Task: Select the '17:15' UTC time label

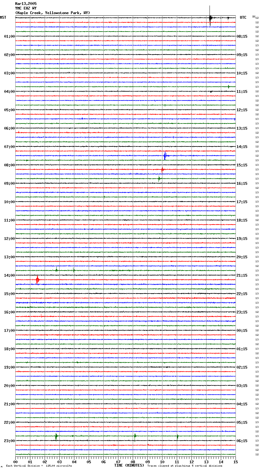Action: coord(242,202)
